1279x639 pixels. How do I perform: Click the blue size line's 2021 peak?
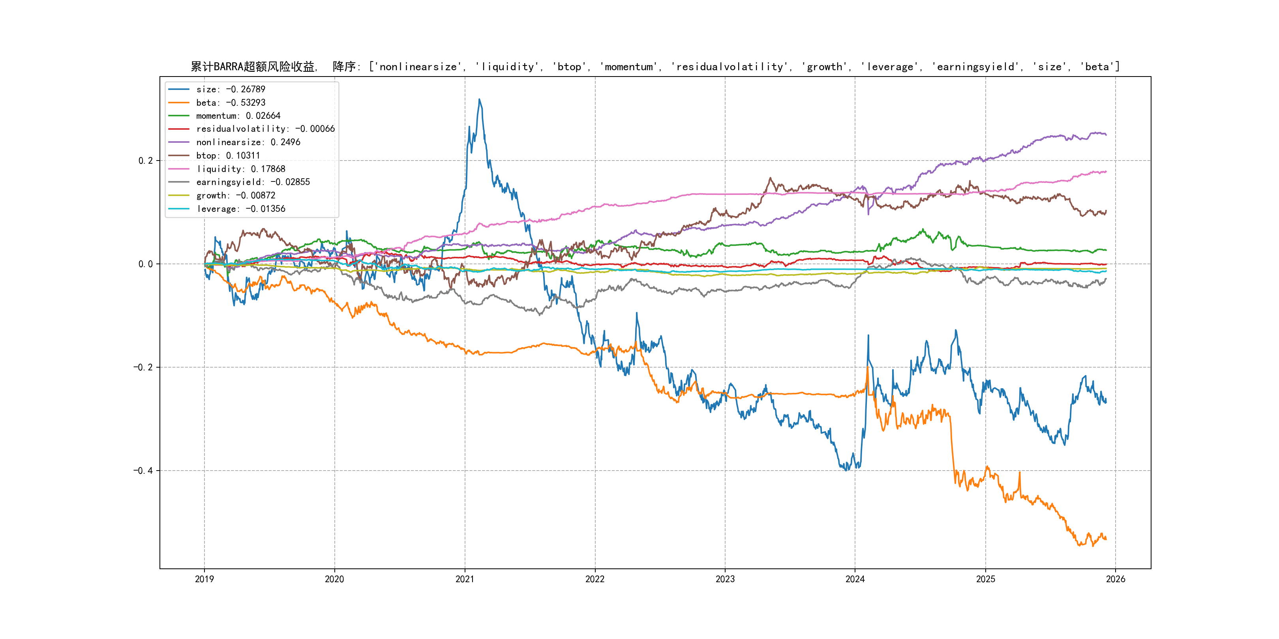(x=479, y=99)
